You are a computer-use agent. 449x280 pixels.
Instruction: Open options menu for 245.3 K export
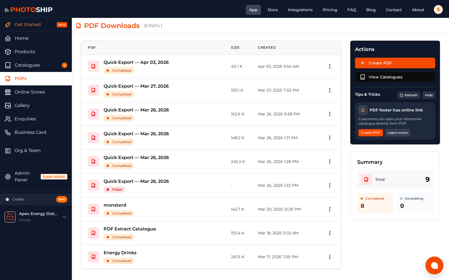pos(330,162)
